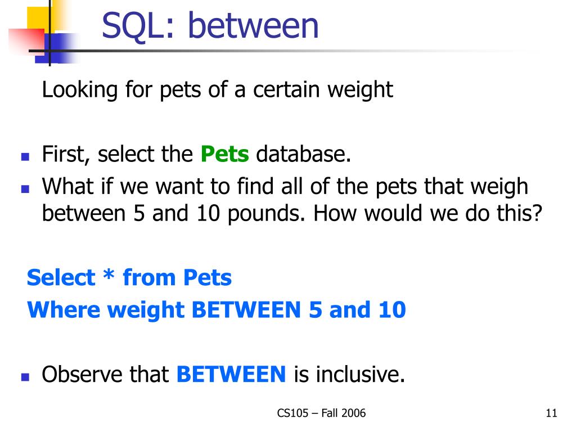Image resolution: width=576 pixels, height=432 pixels.
Task: Click the green 'Pets' database word
Action: (225, 154)
